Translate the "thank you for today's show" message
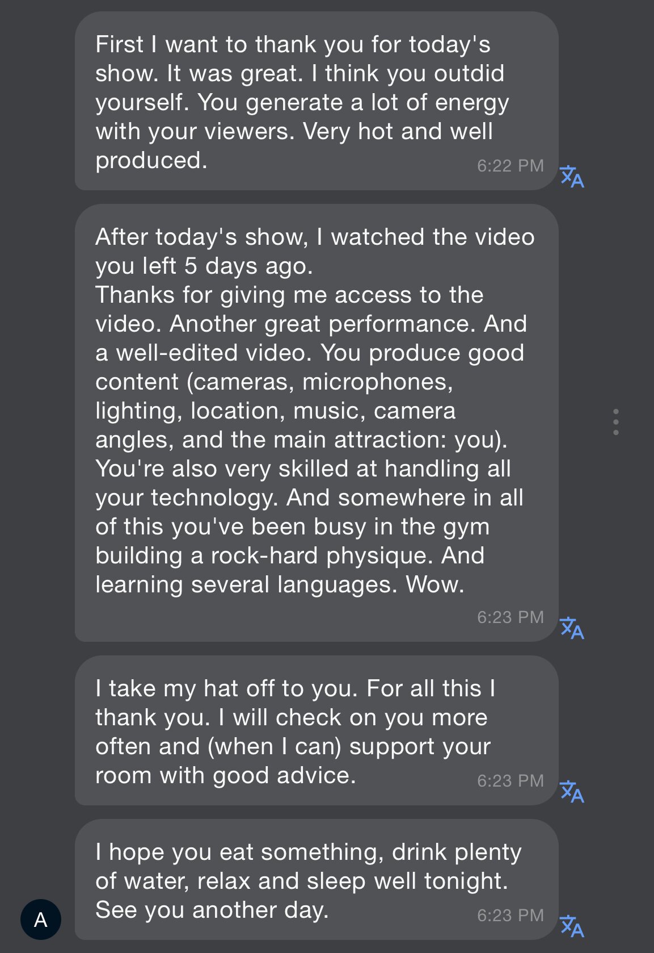The height and width of the screenshot is (953, 654). point(572,177)
